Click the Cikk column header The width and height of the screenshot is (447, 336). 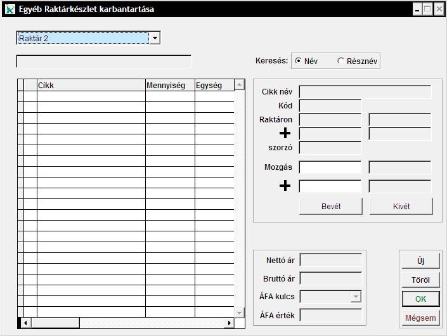[91, 86]
